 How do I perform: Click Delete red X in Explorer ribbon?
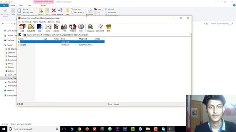point(54,12)
